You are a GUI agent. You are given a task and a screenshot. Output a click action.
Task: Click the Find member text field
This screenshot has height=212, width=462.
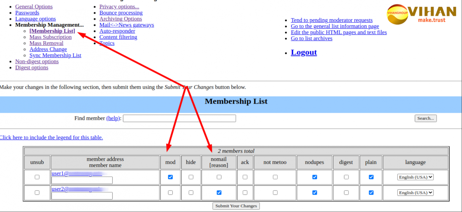tap(179, 118)
